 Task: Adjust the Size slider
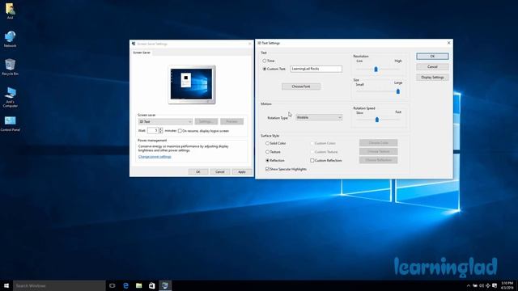click(397, 91)
